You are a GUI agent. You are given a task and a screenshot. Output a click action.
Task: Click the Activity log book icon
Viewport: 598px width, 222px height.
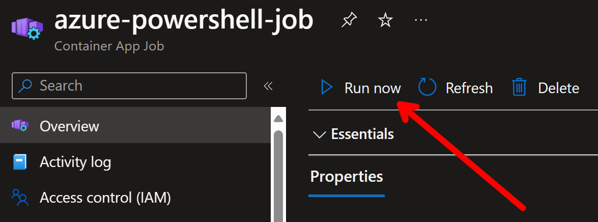click(19, 162)
